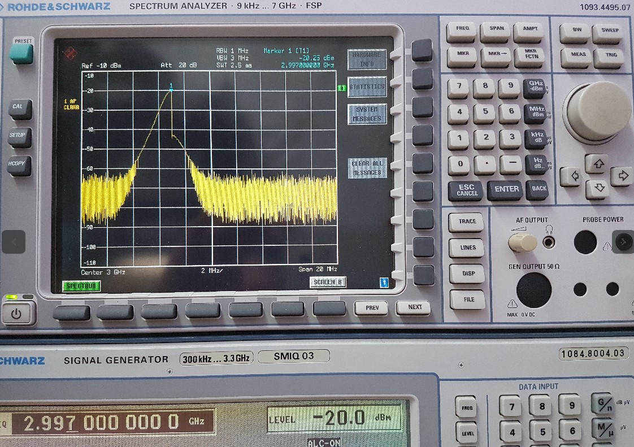
Task: Tap analyzer keypad digit 0
Action: click(x=459, y=166)
